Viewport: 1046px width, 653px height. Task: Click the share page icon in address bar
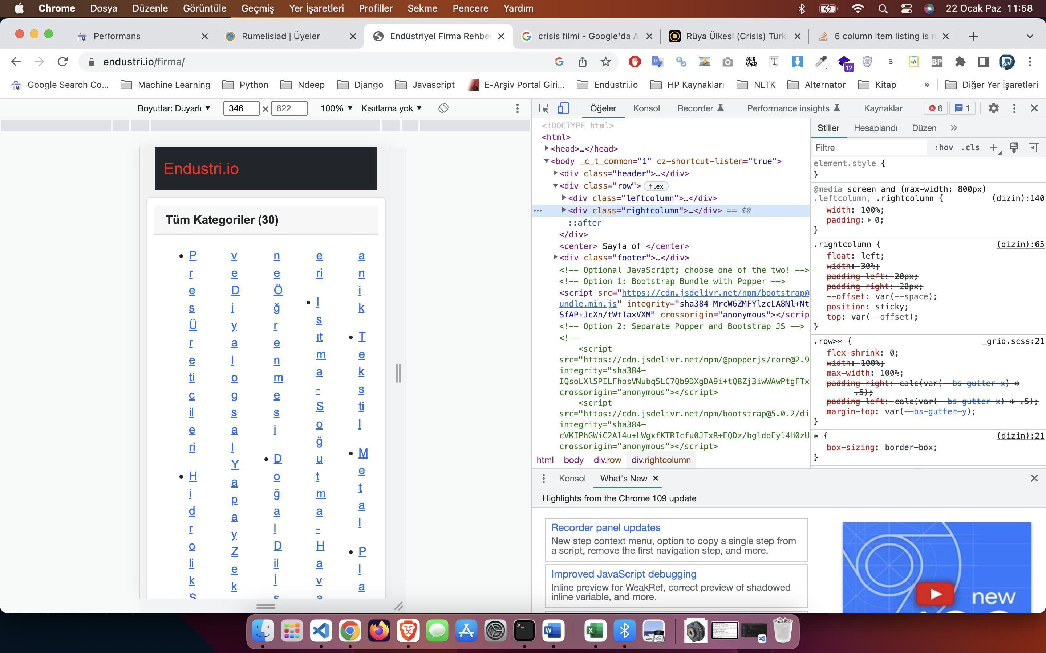pos(582,62)
